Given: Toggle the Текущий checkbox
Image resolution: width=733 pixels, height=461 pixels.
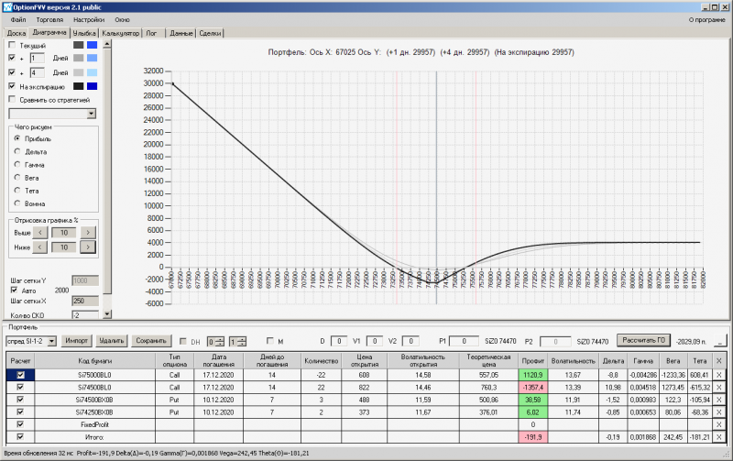Looking at the screenshot, I should [12, 45].
